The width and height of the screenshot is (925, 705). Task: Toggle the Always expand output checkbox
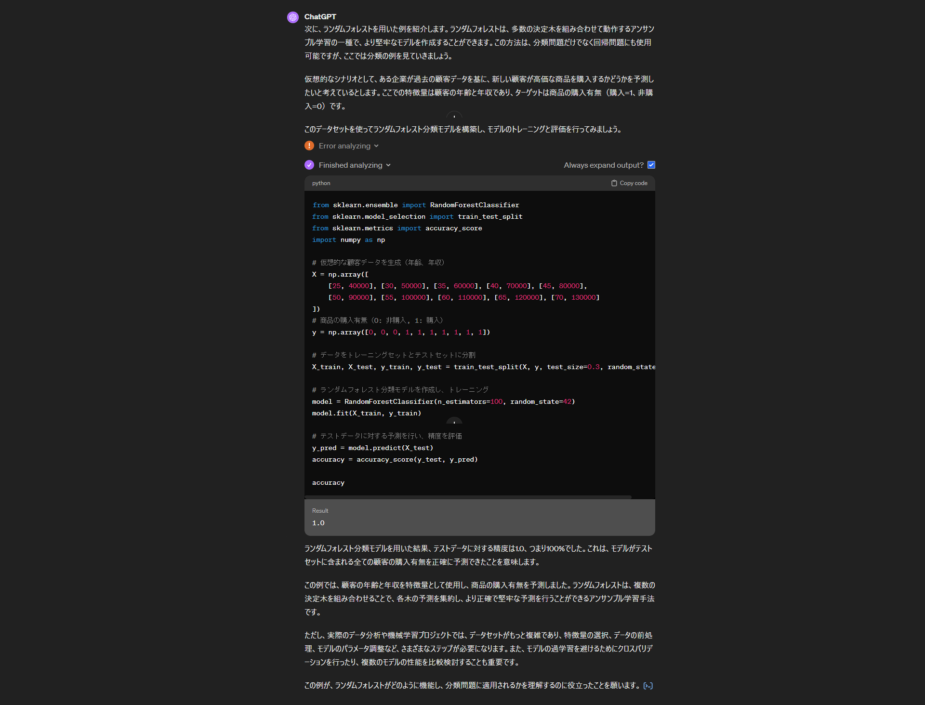[x=651, y=165]
